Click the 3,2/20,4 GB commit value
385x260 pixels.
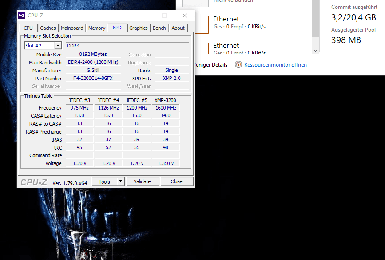tap(353, 18)
